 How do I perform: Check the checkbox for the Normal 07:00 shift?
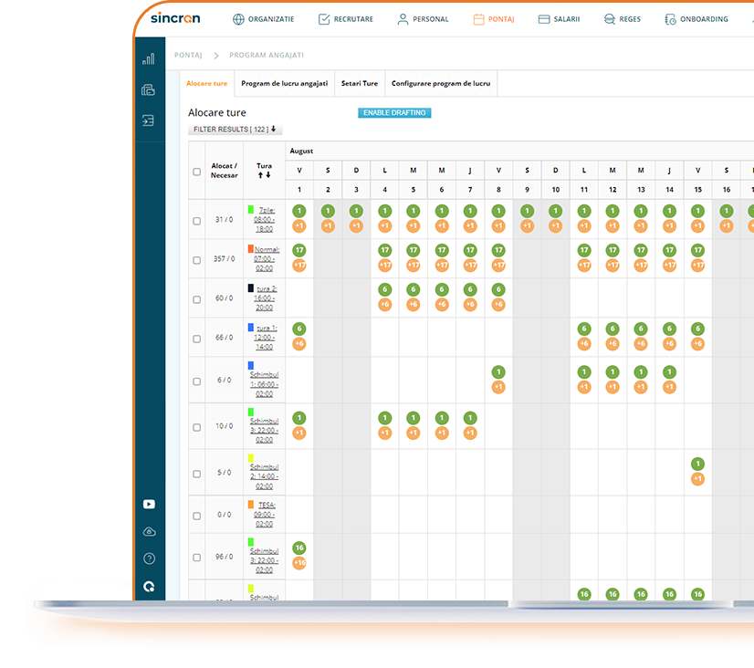pos(196,259)
